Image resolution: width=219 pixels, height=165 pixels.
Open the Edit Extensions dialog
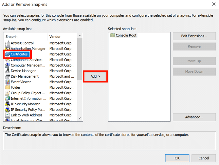click(194, 36)
